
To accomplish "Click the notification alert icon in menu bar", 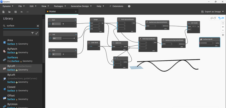I will 129,6.
